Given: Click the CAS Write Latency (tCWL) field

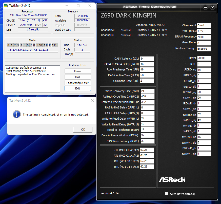Looking at the screenshot, I should tap(148, 141).
